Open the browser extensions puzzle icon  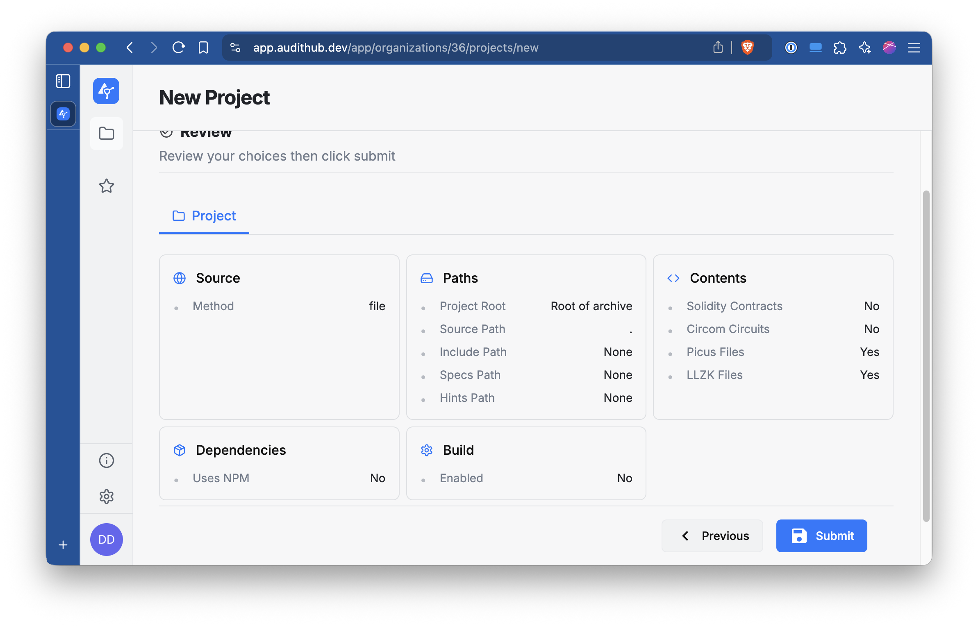click(840, 48)
